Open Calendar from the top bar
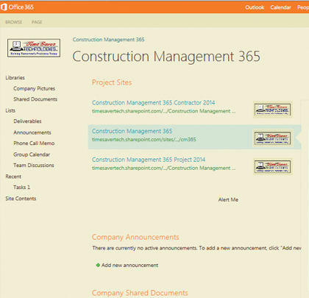This screenshot has height=298, width=309. [x=280, y=7]
